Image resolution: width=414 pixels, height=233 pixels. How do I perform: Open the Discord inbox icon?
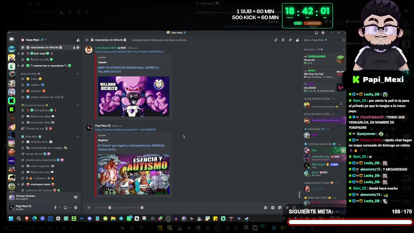tap(316, 33)
